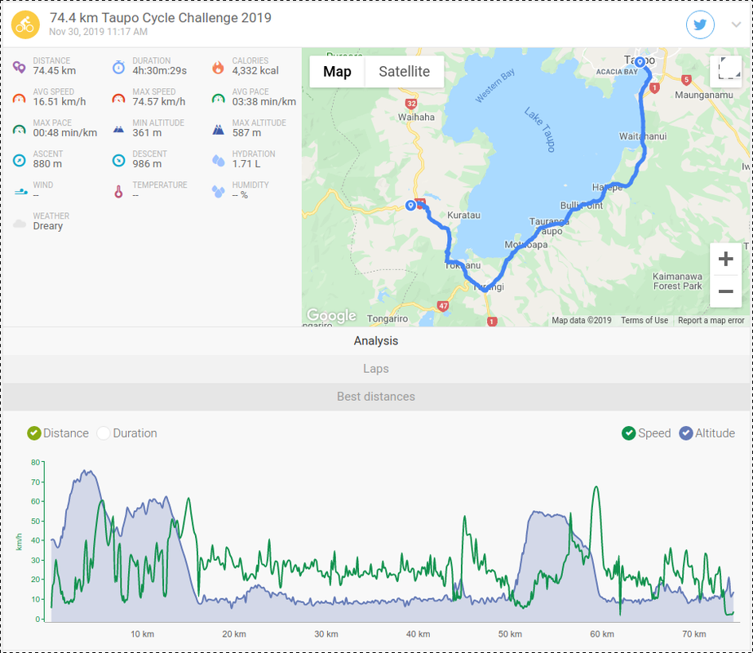
Task: Click the 4,332 kcal value
Action: (x=255, y=71)
